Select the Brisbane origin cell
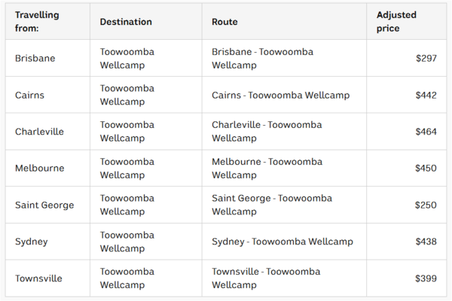452x301 pixels. coord(35,59)
